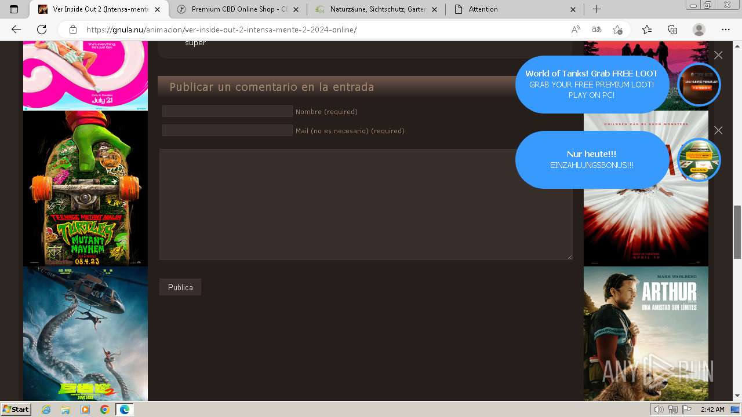This screenshot has width=742, height=417.
Task: Click the World of Tanks round thumbnail
Action: click(699, 85)
